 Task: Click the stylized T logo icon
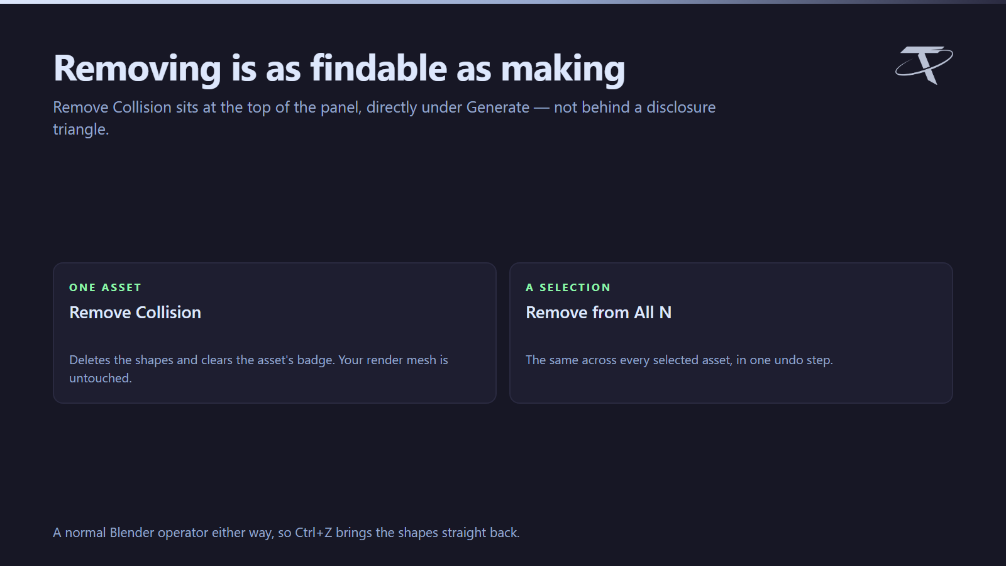[x=924, y=65]
